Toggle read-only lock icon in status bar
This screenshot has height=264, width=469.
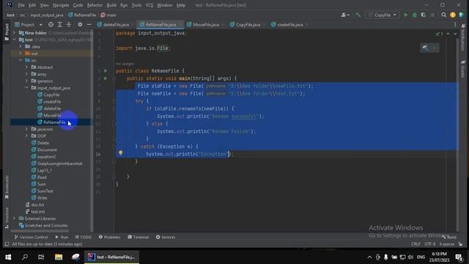[460, 244]
